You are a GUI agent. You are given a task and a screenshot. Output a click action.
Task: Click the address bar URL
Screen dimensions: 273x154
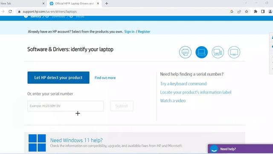pos(50,12)
